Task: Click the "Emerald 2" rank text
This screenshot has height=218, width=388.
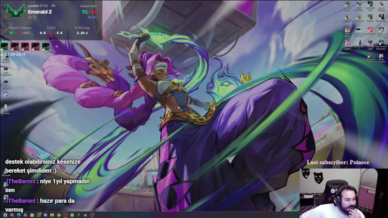Action: pyautogui.click(x=40, y=12)
